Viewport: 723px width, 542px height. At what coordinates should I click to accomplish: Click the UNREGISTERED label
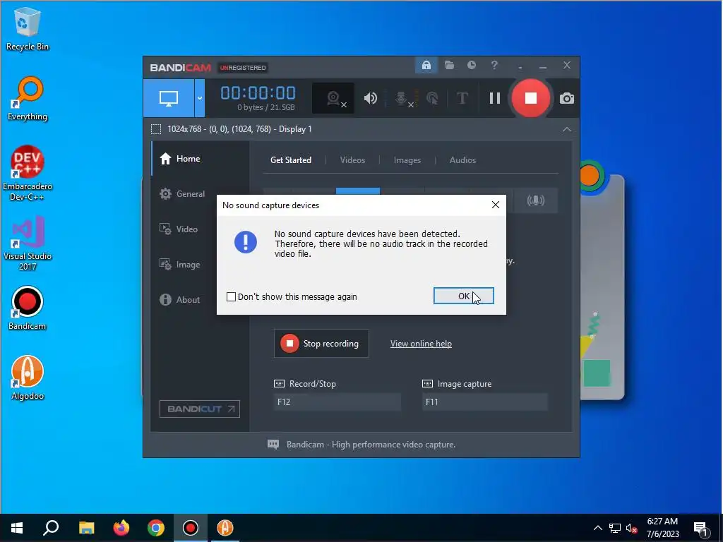(x=243, y=67)
